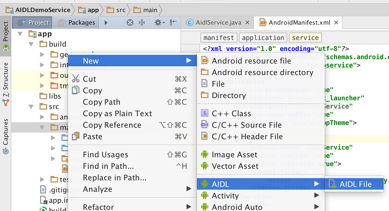The width and height of the screenshot is (389, 211).
Task: Click the Android resource file icon
Action: pos(205,61)
